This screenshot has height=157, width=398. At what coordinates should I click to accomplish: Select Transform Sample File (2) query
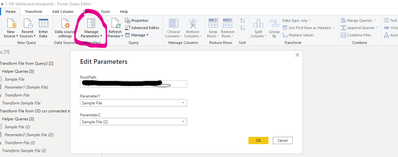point(24,151)
